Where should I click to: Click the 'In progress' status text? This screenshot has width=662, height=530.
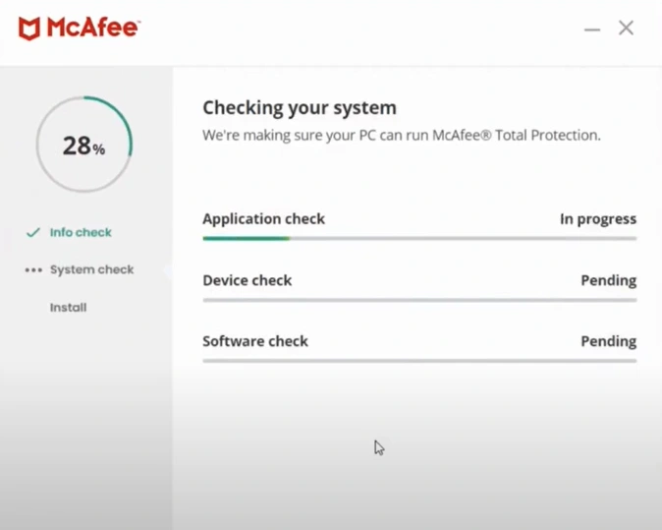tap(598, 219)
